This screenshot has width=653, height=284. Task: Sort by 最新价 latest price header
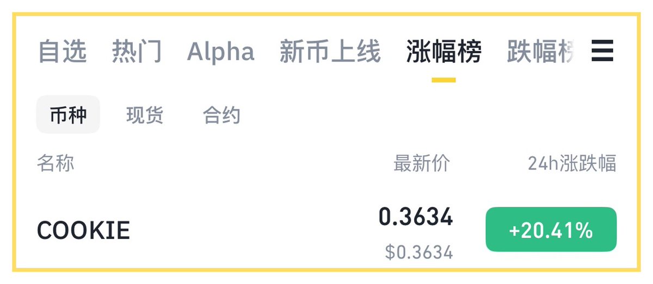tap(422, 162)
